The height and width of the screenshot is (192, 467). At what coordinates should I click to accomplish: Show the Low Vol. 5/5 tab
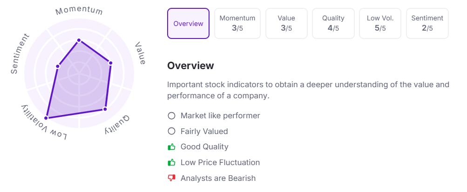(380, 24)
